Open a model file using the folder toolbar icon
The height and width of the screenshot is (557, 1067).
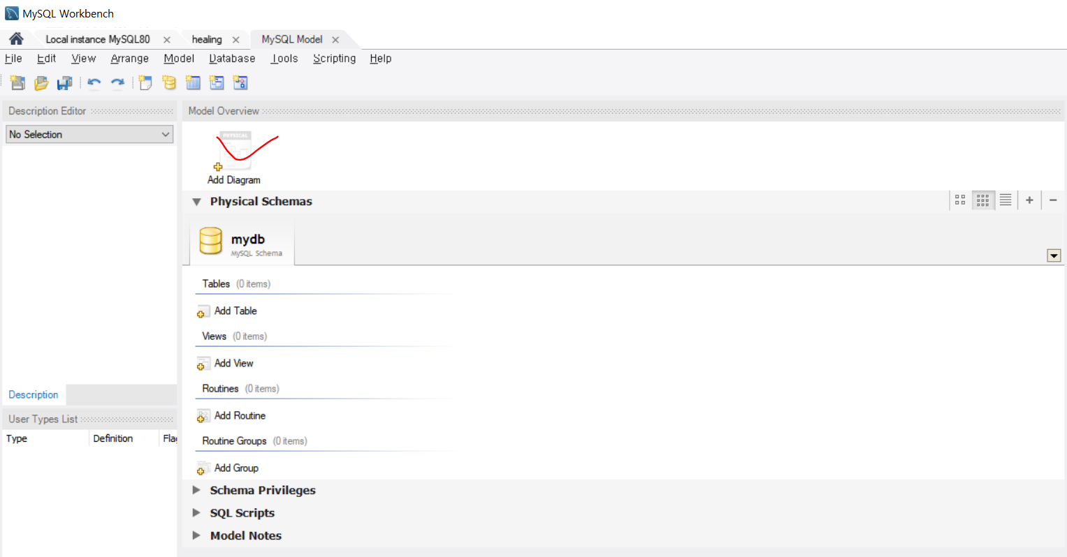coord(41,83)
